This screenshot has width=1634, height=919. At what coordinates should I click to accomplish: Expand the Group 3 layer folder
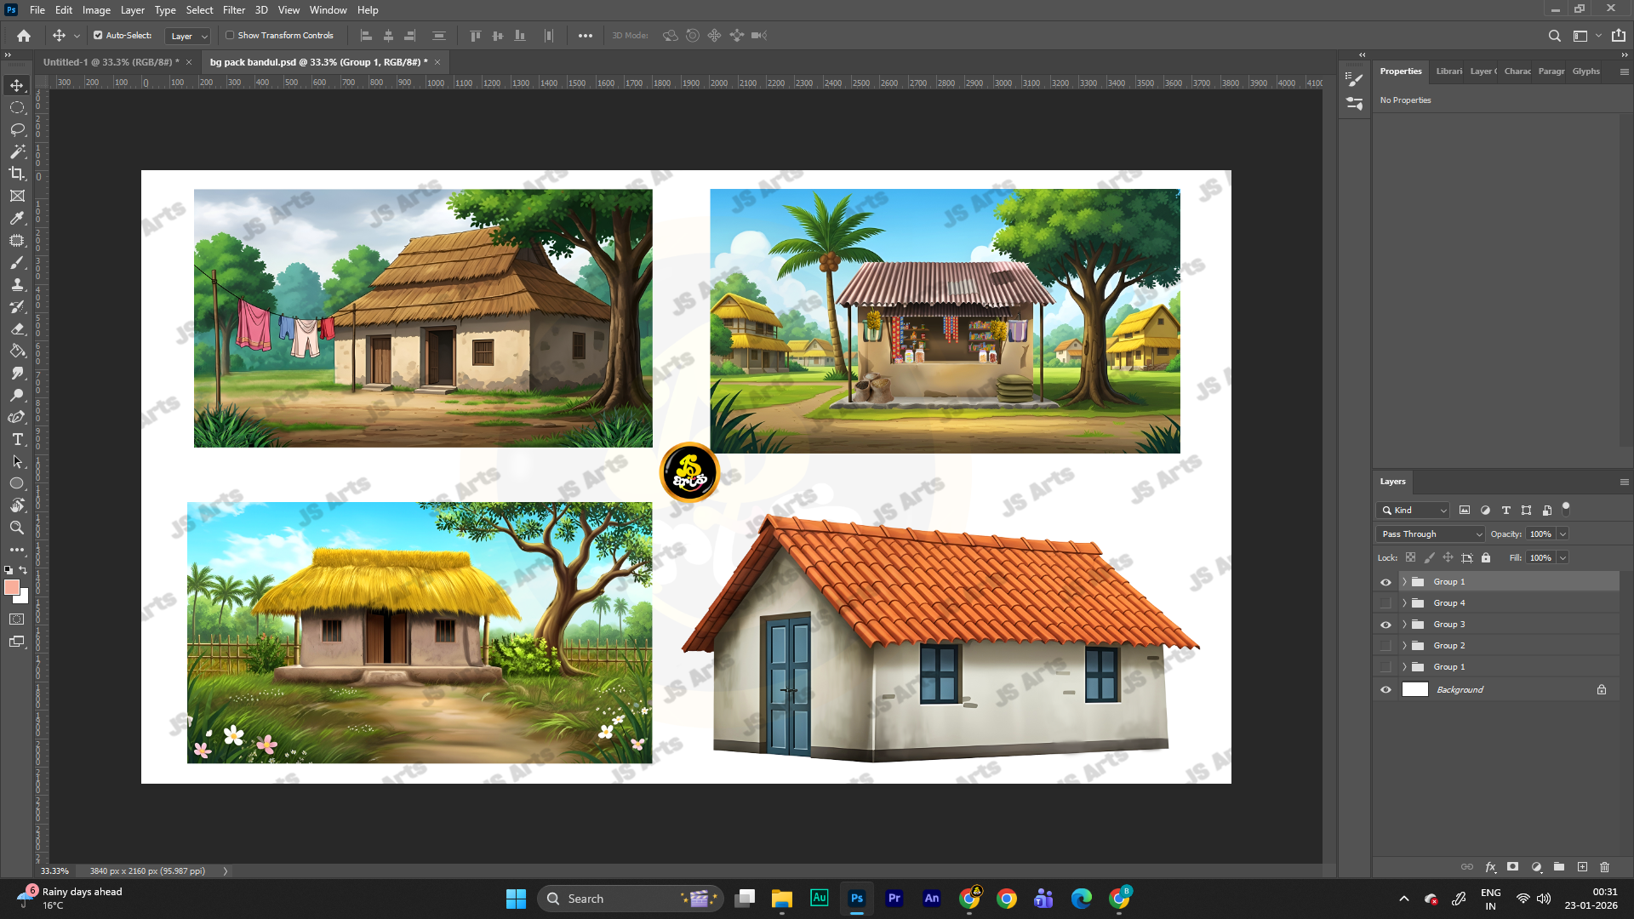1404,625
